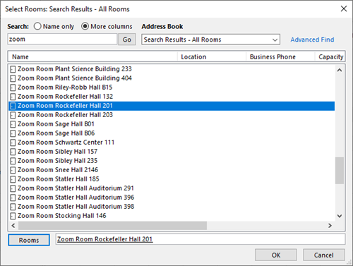Confirm selection with the OK button
The height and width of the screenshot is (266, 353).
(x=276, y=255)
